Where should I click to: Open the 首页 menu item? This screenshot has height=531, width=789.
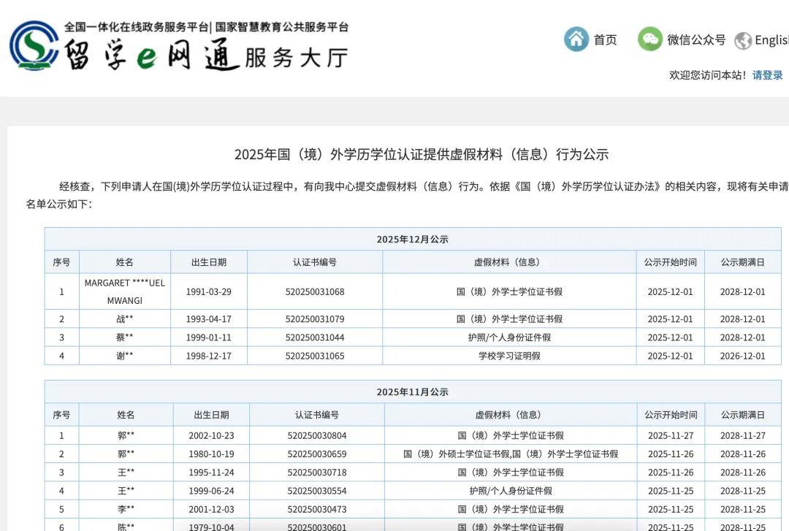pos(605,40)
